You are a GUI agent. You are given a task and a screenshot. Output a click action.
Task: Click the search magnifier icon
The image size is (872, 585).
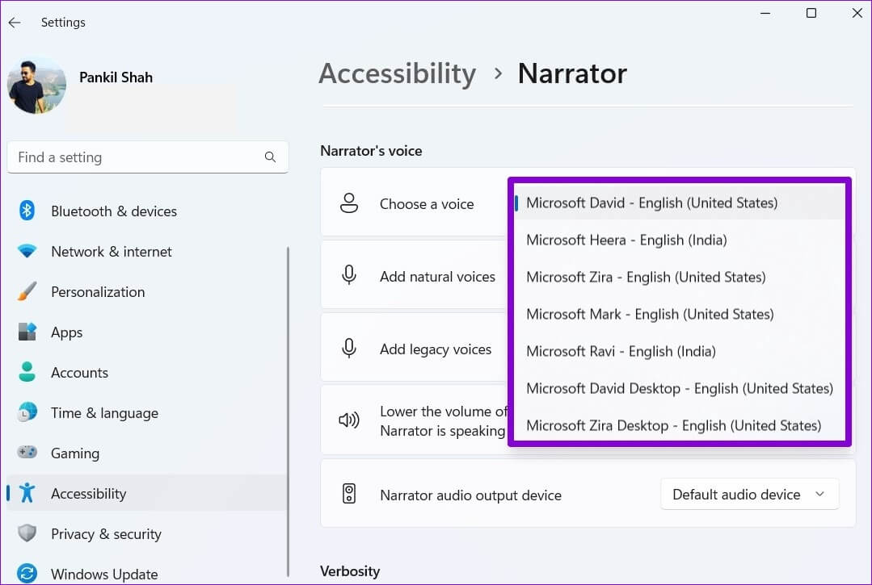pos(270,157)
